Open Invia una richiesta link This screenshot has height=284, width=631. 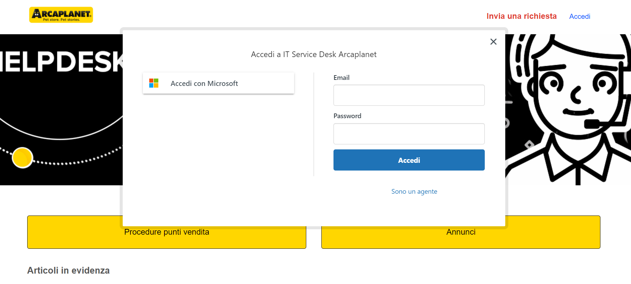521,16
